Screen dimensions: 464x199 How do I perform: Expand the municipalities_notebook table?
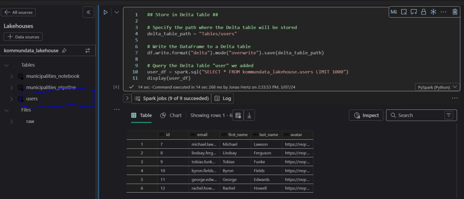tap(11, 76)
